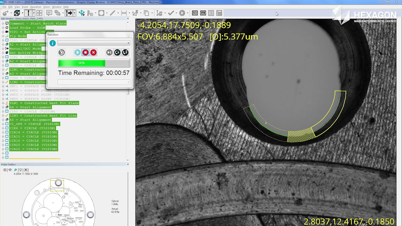Open the Insert menu

click(25, 7)
